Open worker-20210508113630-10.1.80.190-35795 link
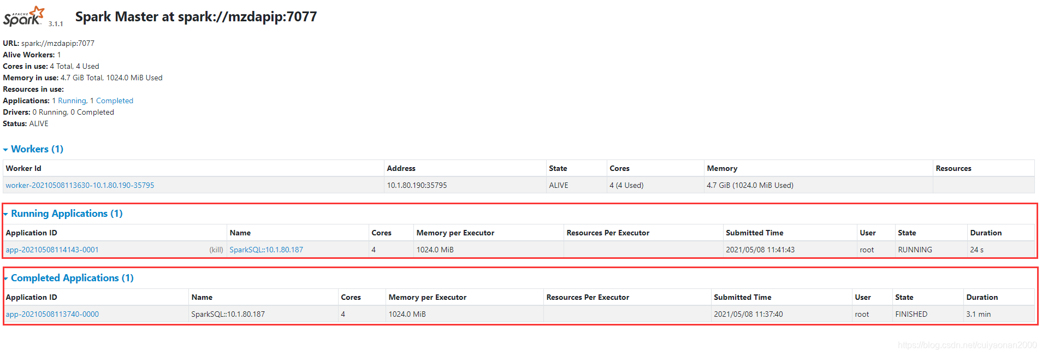The image size is (1042, 355). [x=80, y=185]
